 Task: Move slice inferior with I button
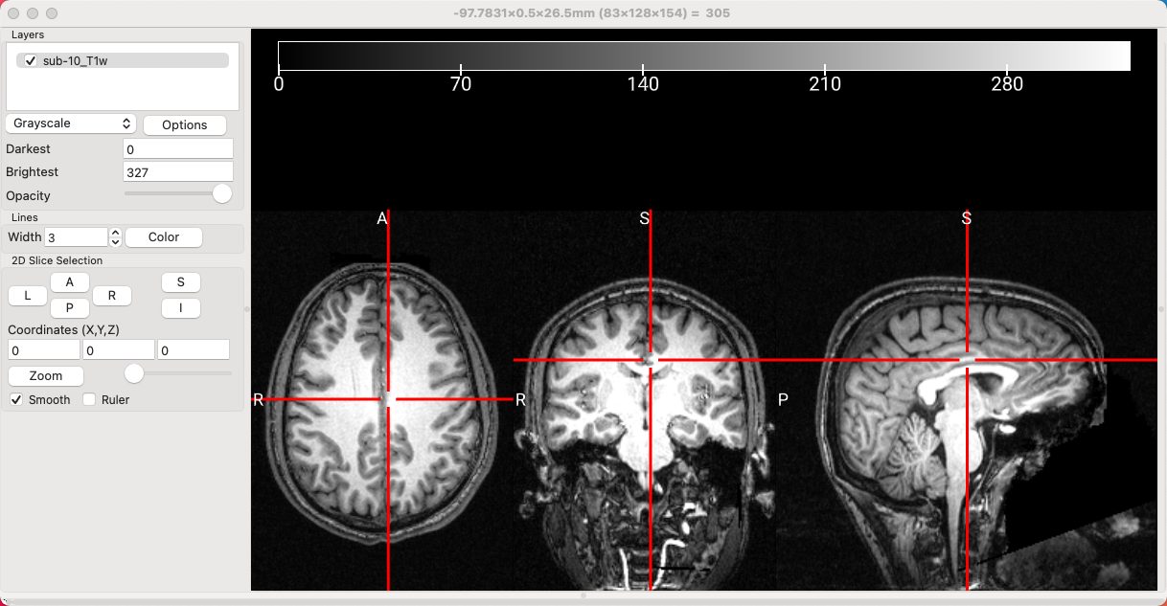[181, 308]
